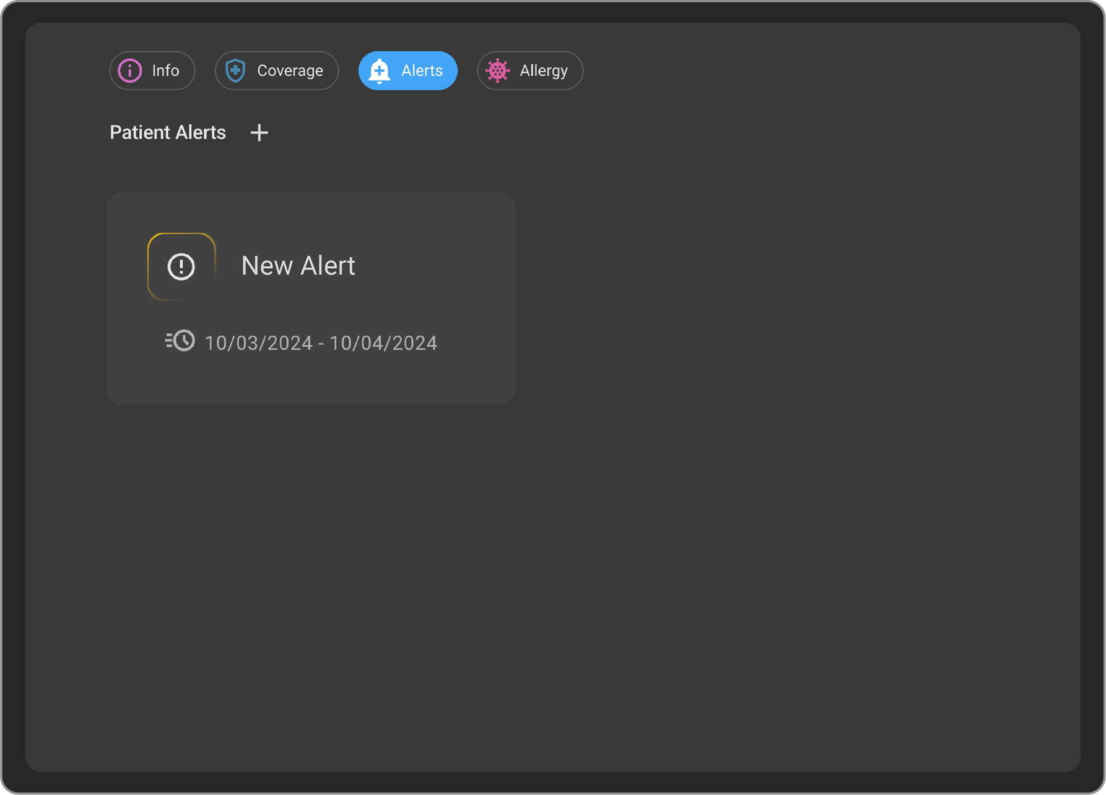Image resolution: width=1106 pixels, height=795 pixels.
Task: Add a new patient alert with plus icon
Action: tap(259, 132)
